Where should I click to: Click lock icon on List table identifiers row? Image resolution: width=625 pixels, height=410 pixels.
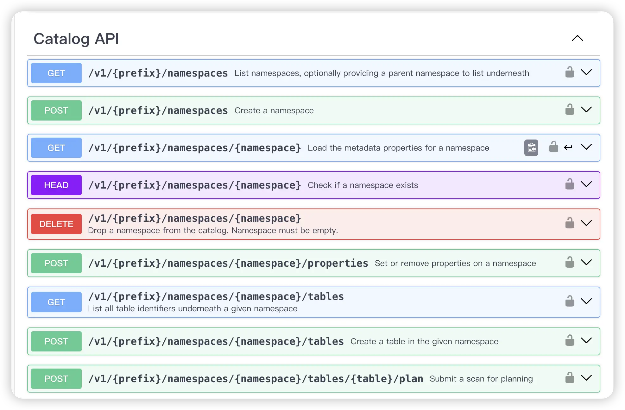pos(570,301)
